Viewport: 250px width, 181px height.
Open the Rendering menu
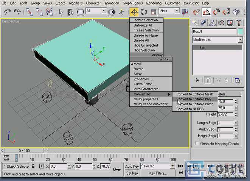coord(154,3)
